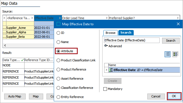This screenshot has height=103, width=183.
Task: Click the 2022-01-01 date cell
Action: [x=44, y=28]
